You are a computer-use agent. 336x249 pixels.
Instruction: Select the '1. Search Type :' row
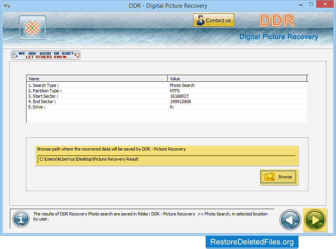(x=167, y=85)
